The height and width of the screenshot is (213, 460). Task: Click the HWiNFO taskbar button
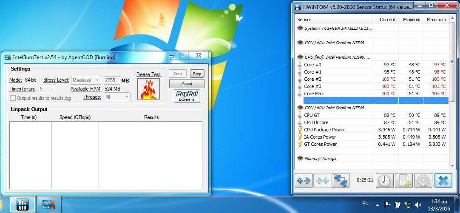23,205
